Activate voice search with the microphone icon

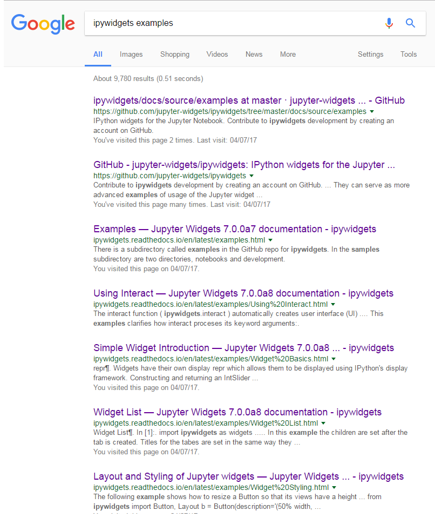tap(389, 23)
